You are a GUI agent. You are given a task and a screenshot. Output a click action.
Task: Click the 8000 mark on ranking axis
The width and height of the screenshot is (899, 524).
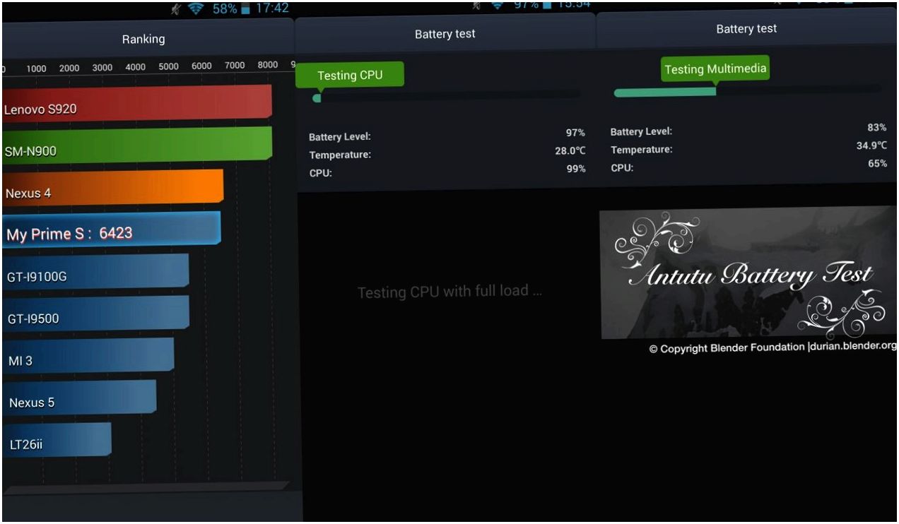[x=268, y=65]
